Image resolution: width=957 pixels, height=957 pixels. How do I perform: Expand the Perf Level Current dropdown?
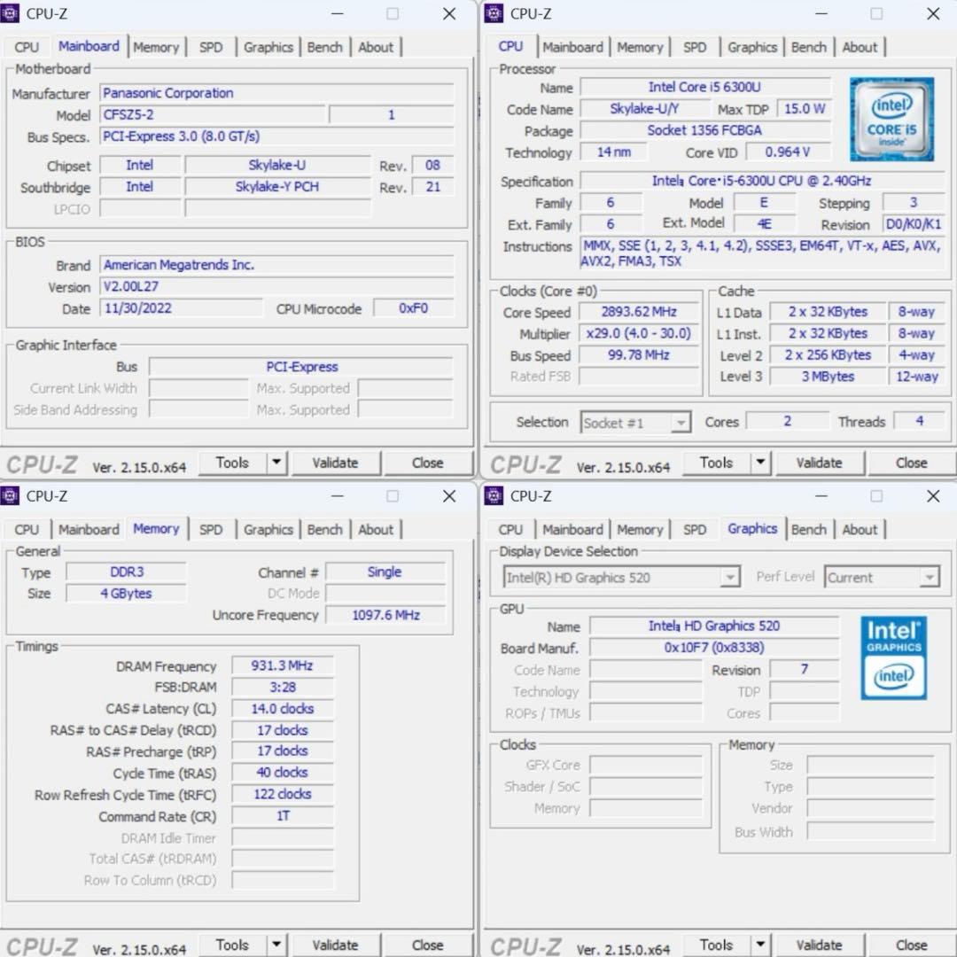click(x=928, y=578)
